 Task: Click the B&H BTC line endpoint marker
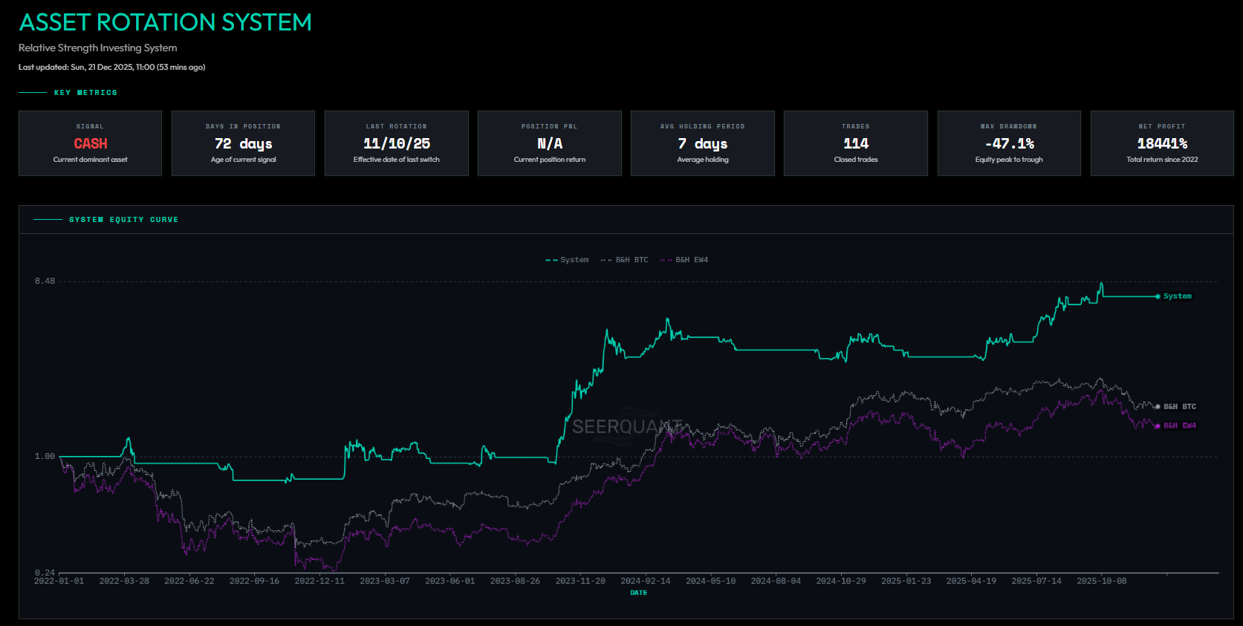coord(1158,407)
